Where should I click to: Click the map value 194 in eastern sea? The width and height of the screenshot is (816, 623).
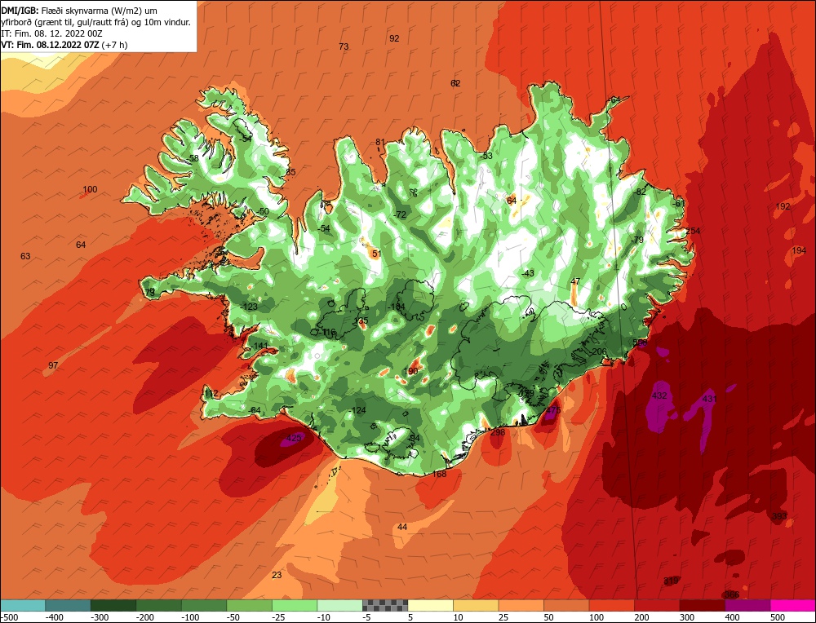click(799, 250)
